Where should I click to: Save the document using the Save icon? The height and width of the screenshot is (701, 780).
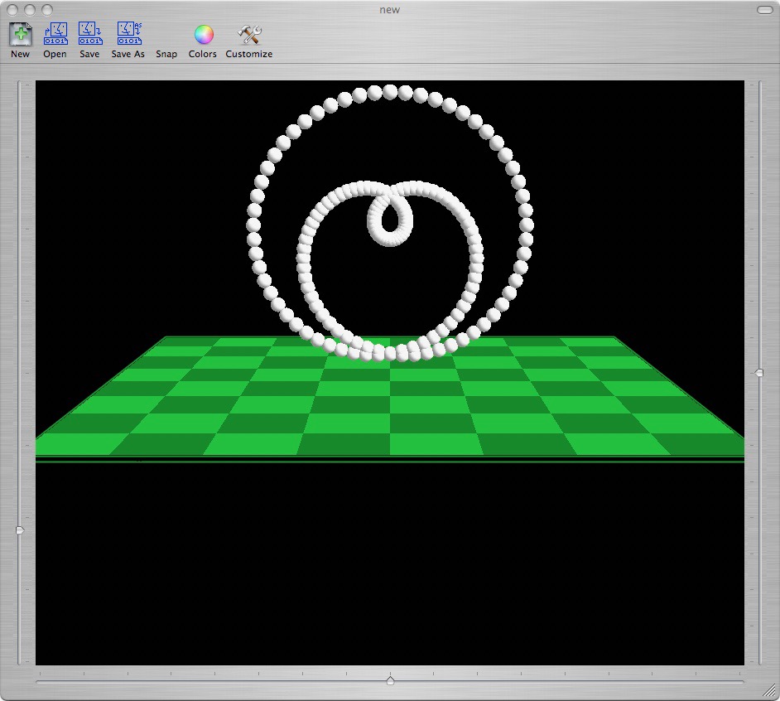tap(90, 34)
